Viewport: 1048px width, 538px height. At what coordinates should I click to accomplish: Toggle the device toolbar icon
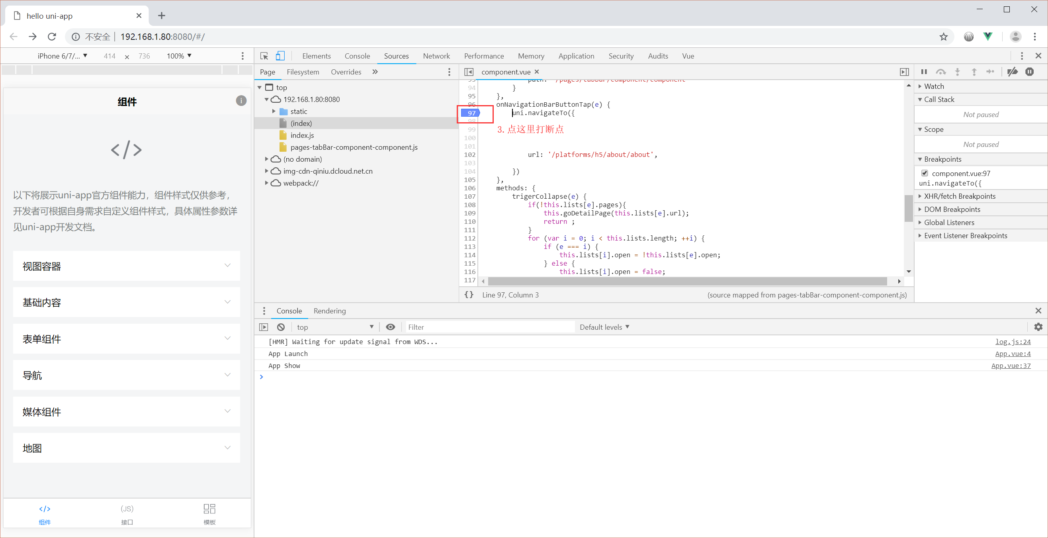click(x=280, y=56)
